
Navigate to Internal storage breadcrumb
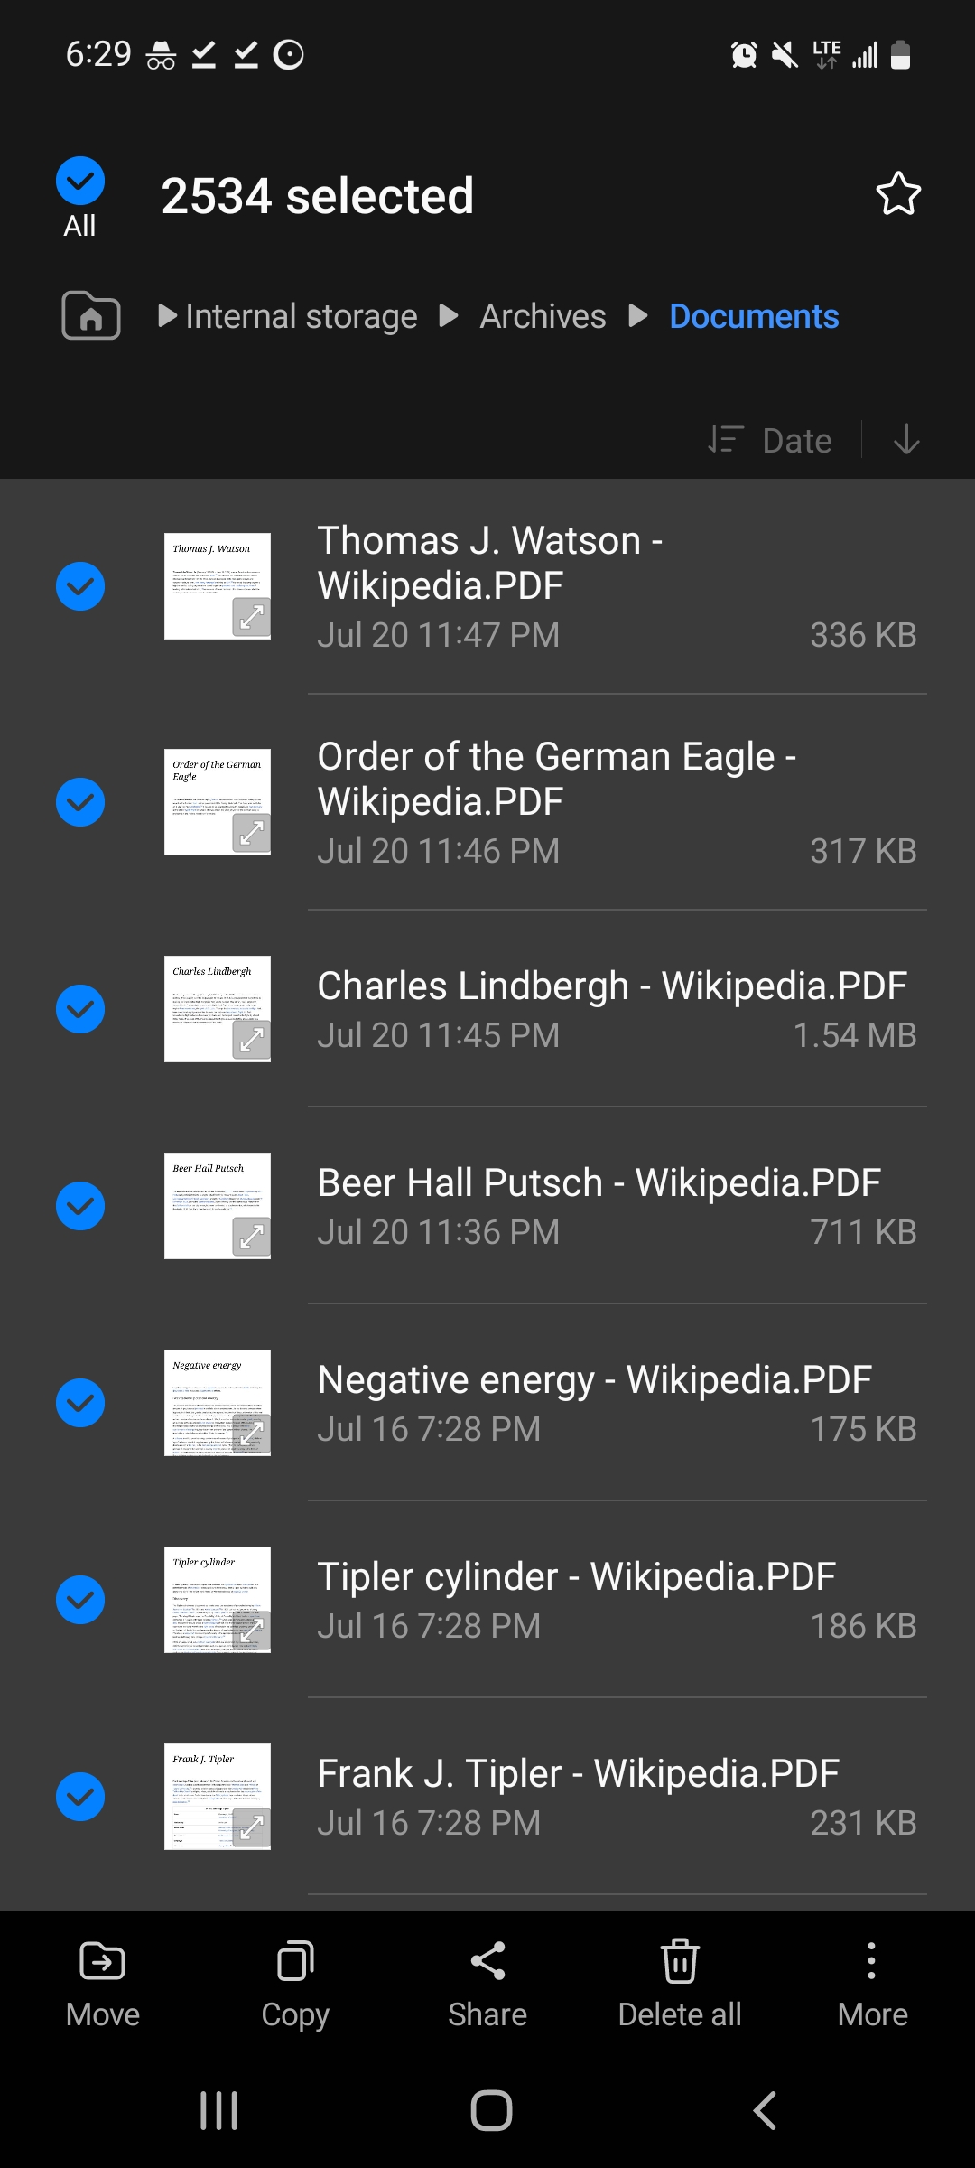point(301,316)
